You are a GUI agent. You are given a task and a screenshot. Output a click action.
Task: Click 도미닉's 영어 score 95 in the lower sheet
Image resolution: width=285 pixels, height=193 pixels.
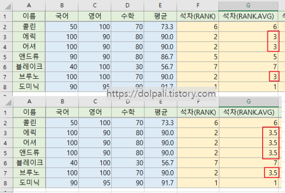click(x=95, y=183)
